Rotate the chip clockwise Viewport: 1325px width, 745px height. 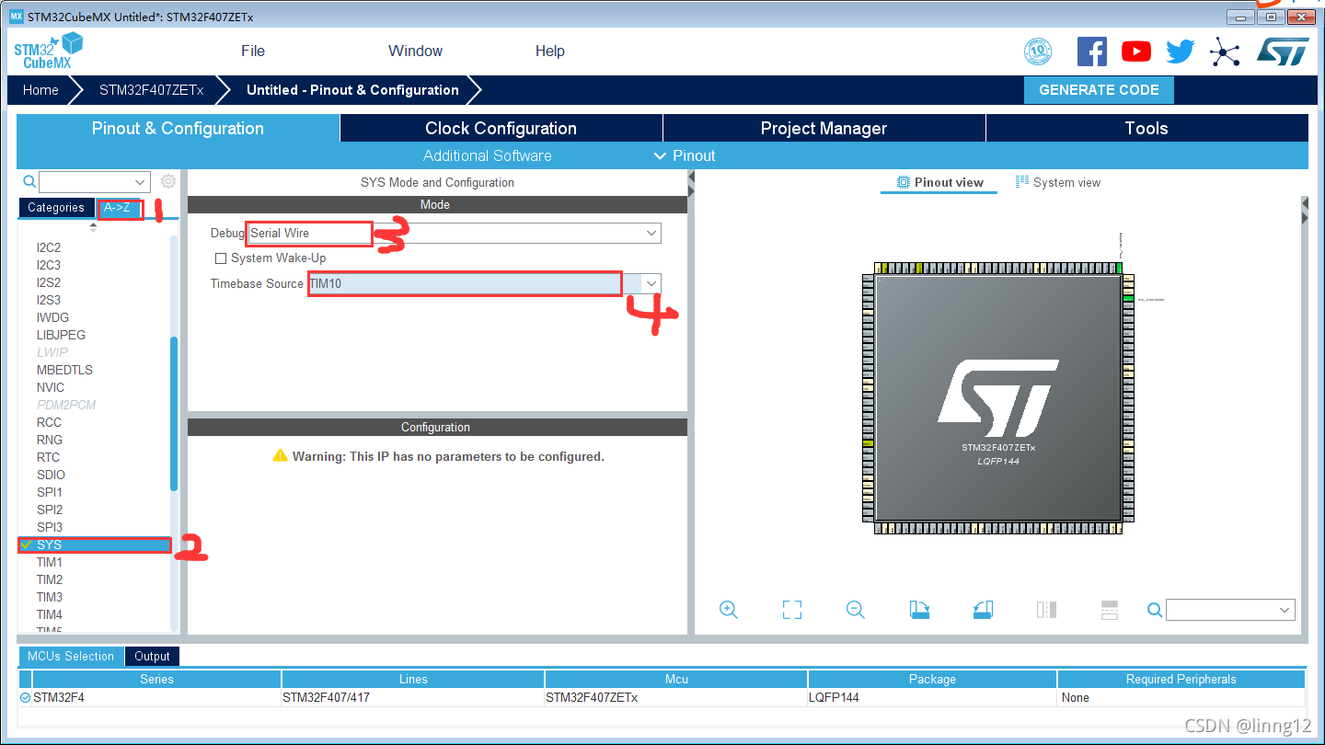919,610
